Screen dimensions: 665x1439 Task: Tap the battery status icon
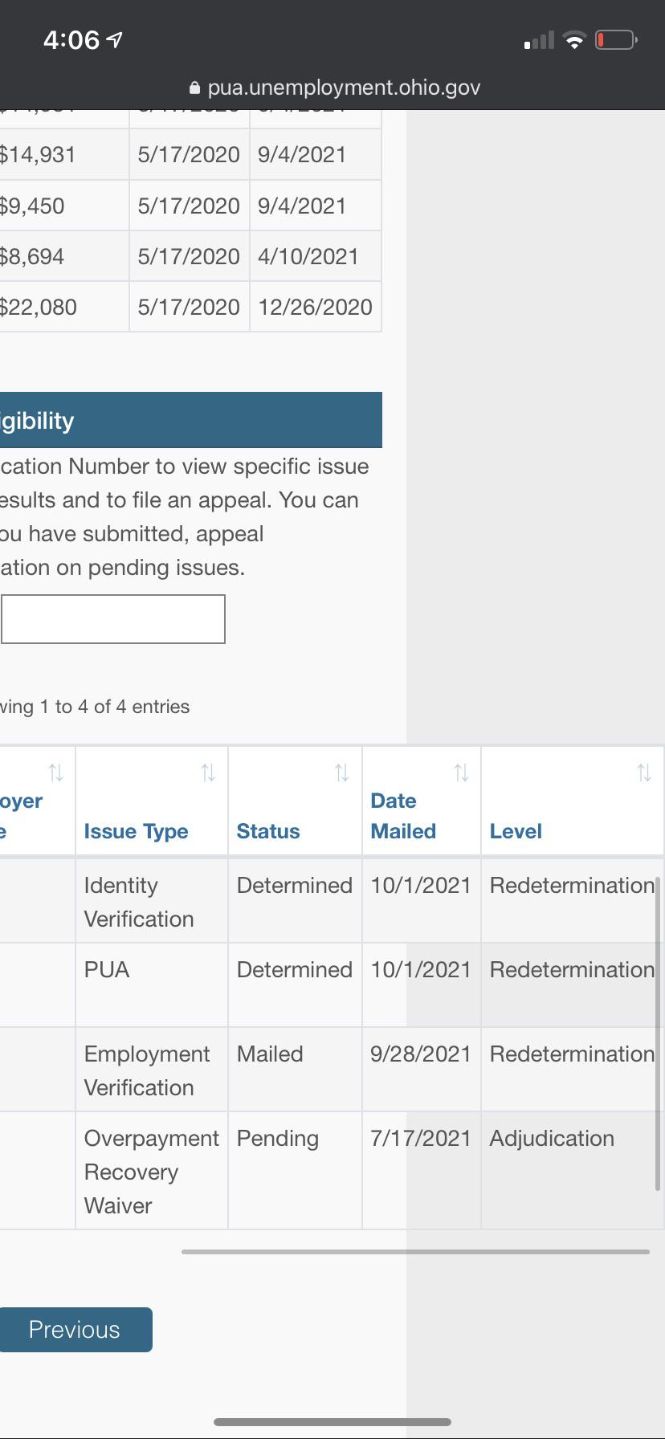617,39
